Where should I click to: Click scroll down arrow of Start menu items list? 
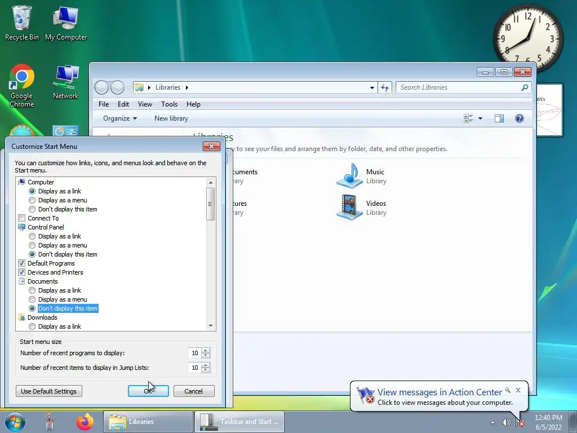point(211,326)
